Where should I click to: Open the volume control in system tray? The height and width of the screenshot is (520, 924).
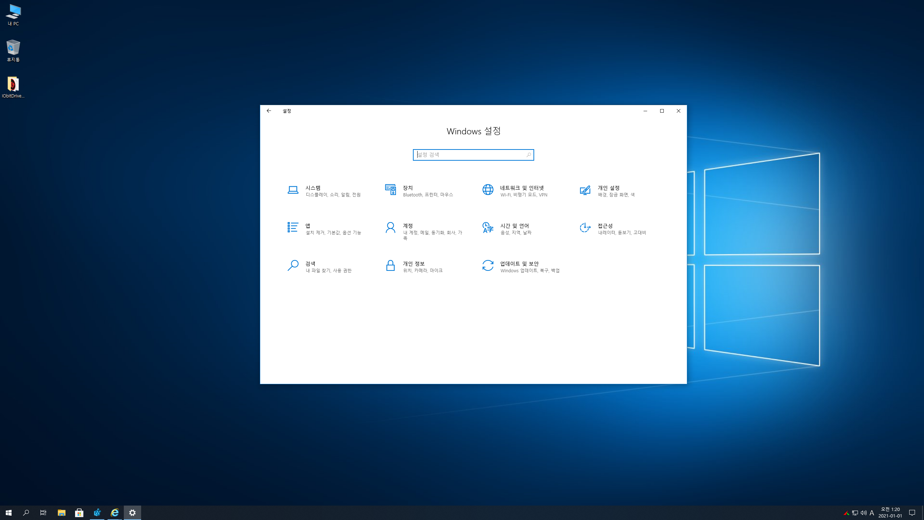point(863,513)
